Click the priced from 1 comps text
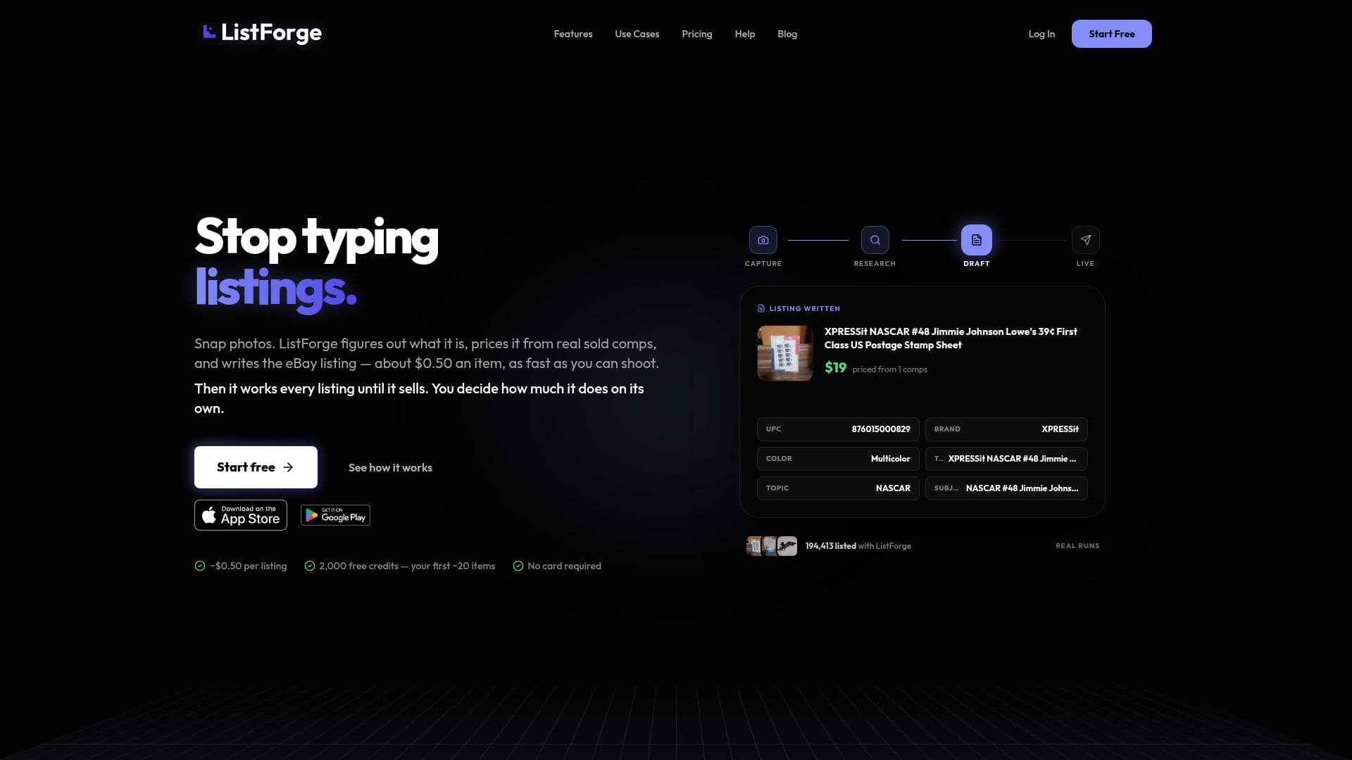Image resolution: width=1352 pixels, height=760 pixels. [890, 369]
